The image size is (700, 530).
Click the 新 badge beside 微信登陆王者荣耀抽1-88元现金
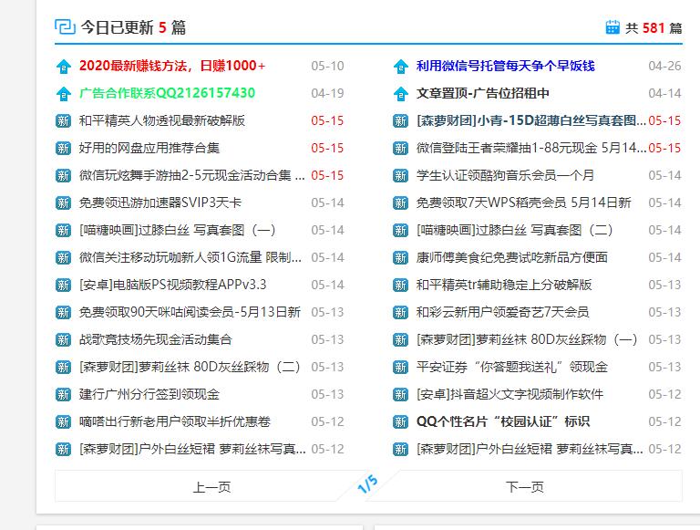point(400,149)
